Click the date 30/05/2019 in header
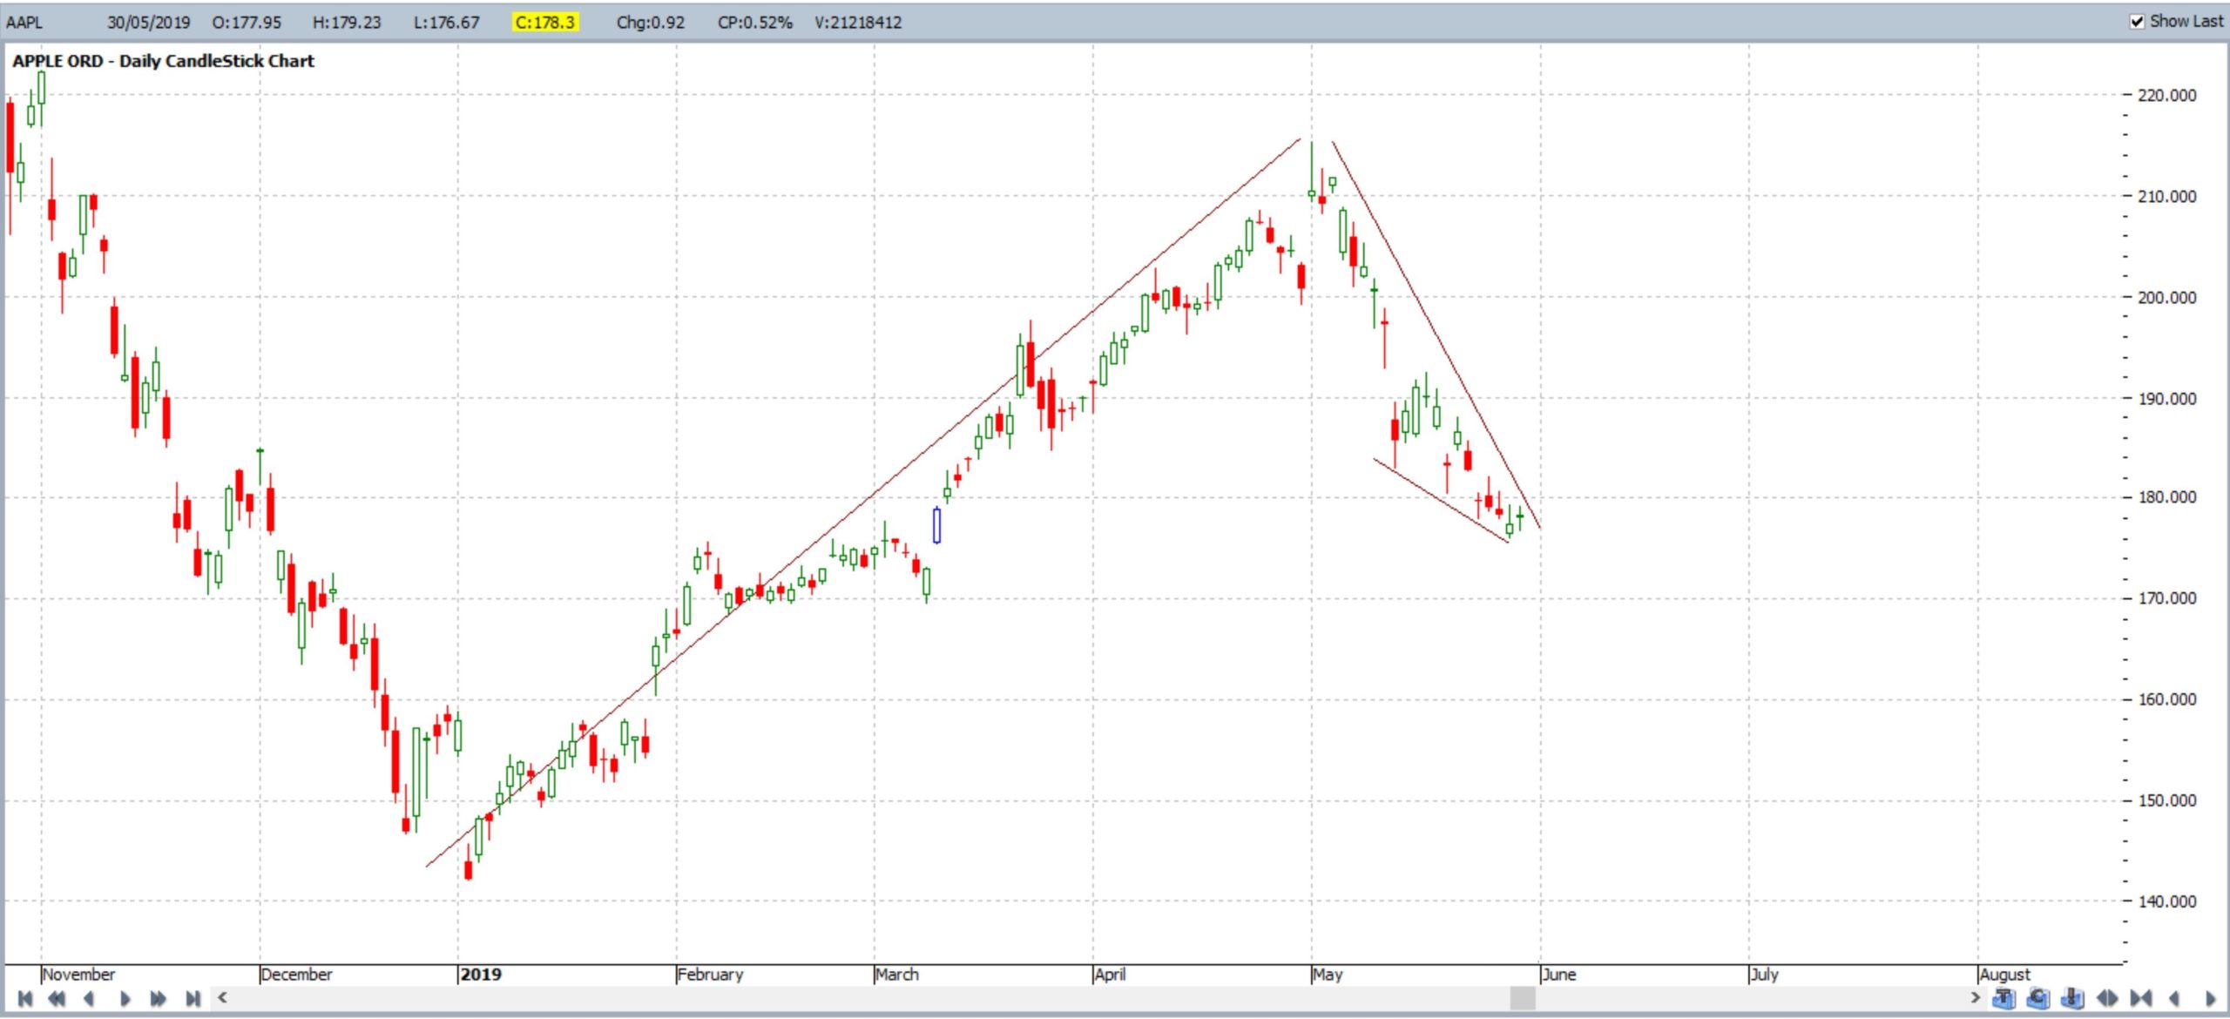2230x1019 pixels. tap(148, 22)
